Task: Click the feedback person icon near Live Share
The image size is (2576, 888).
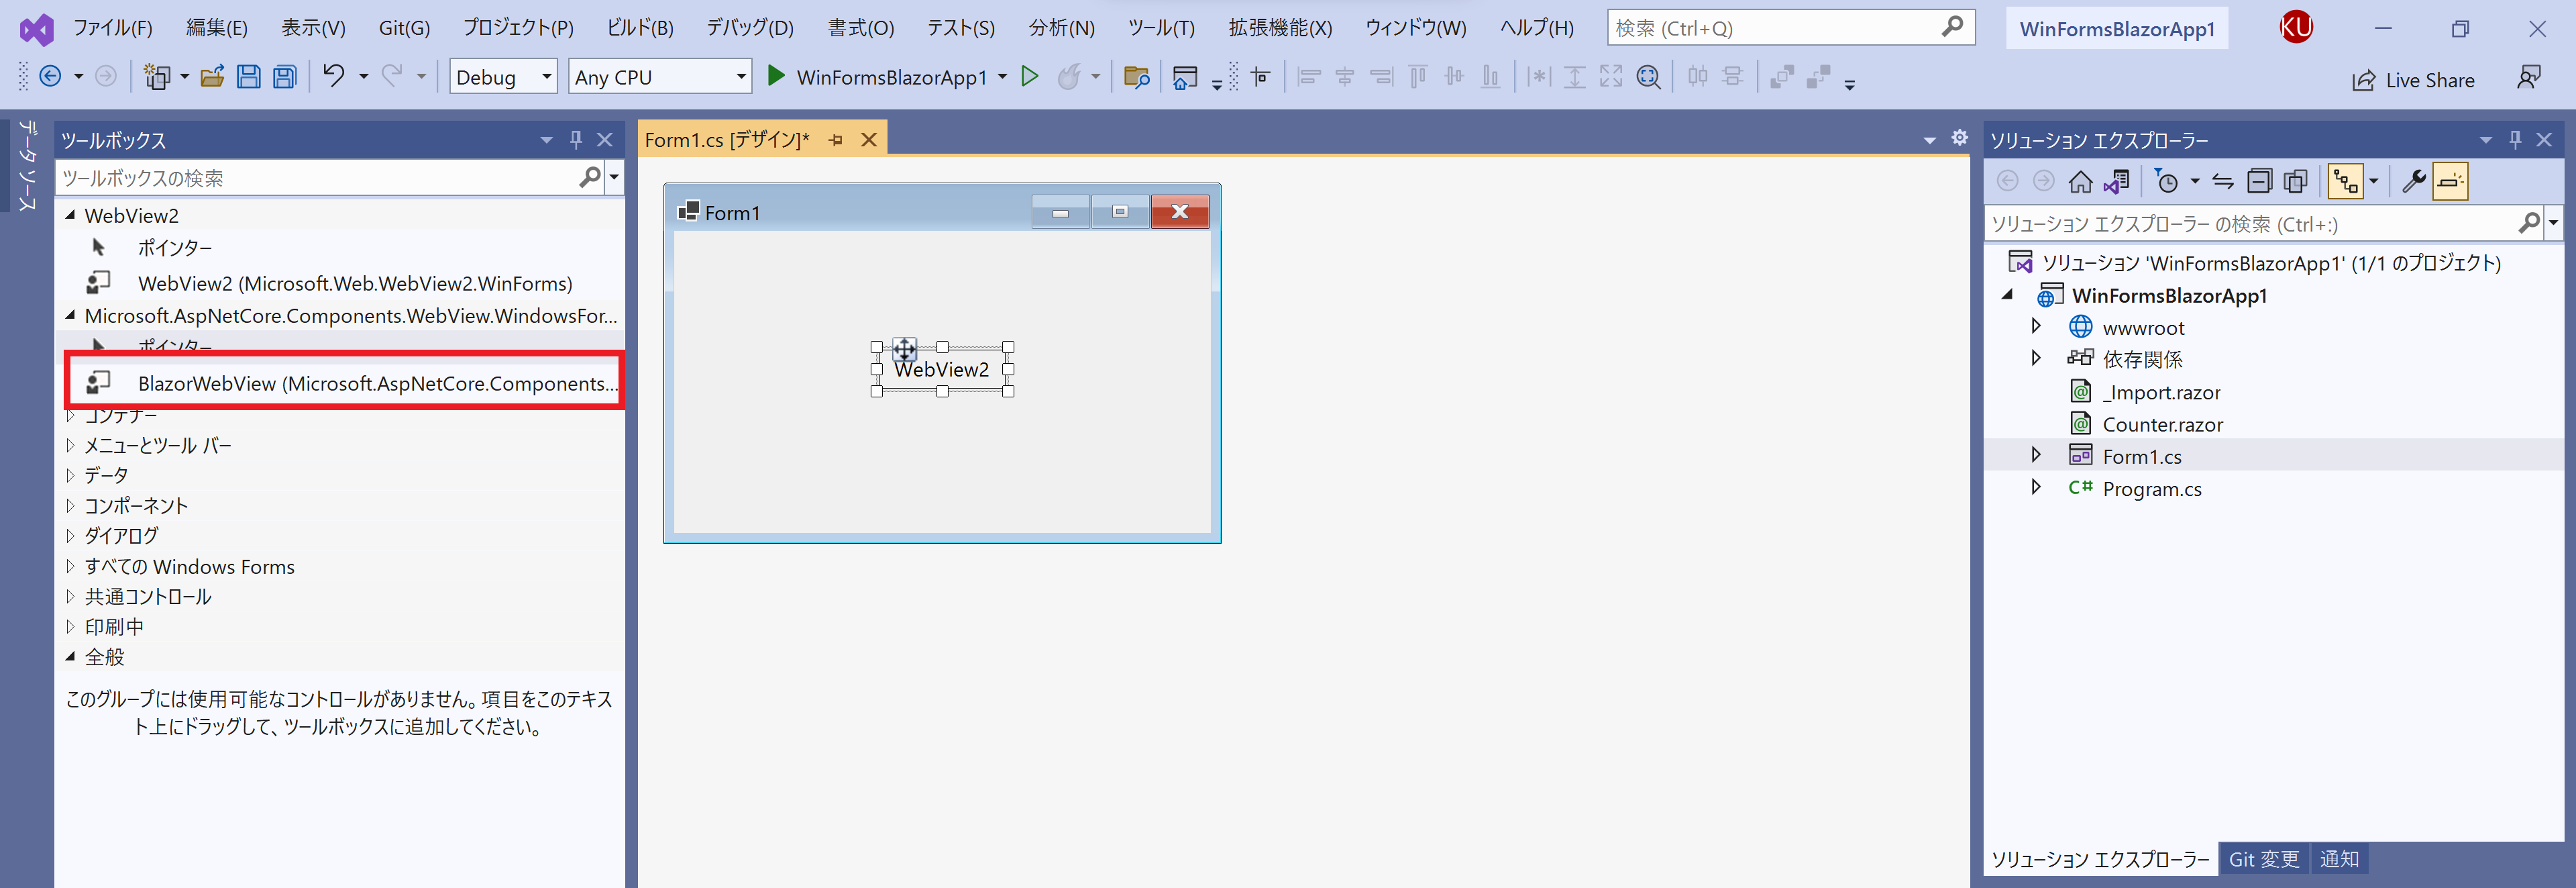Action: coord(2529,78)
